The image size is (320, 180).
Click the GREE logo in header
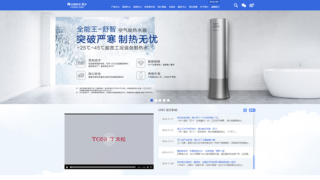point(77,5)
